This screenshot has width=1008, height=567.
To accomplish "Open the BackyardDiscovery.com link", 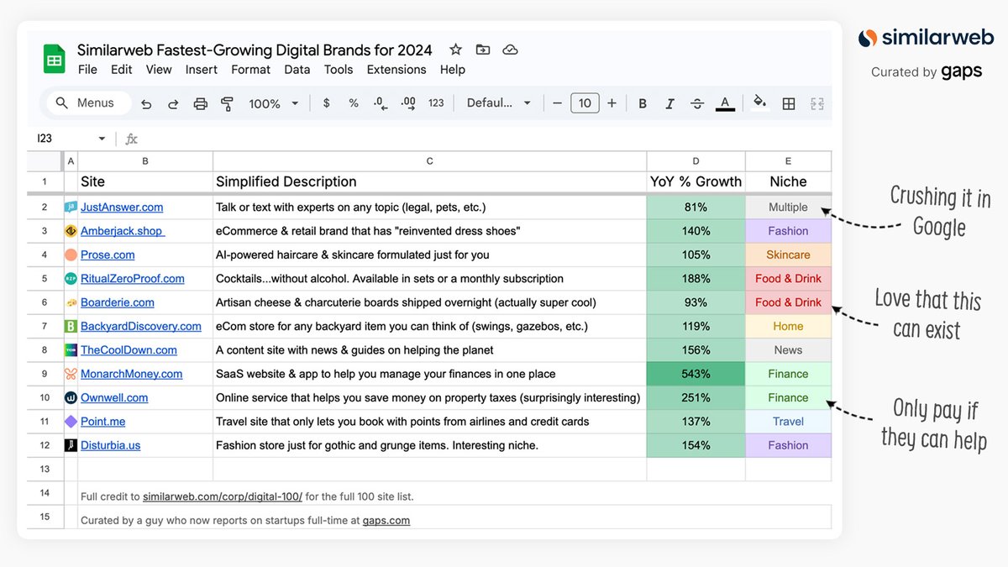I will pos(141,326).
